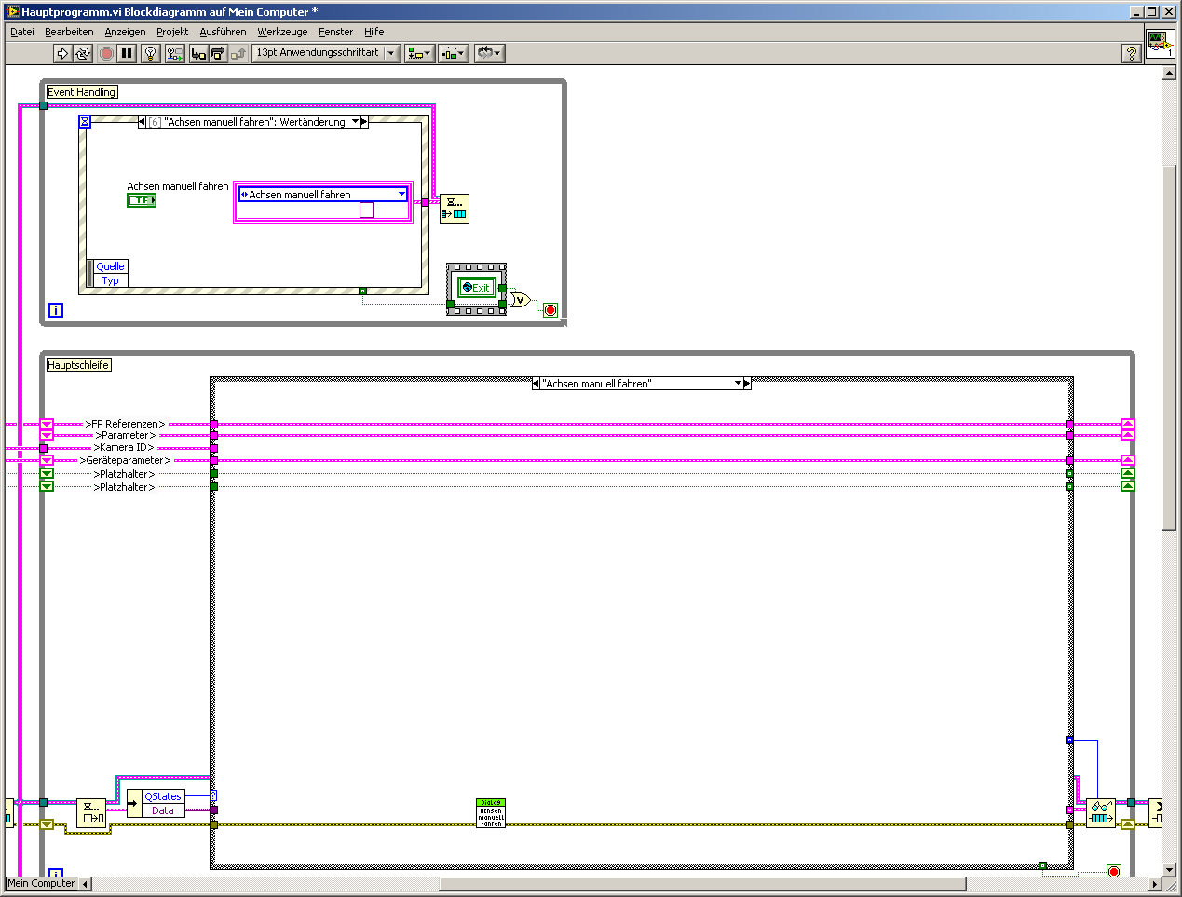Viewport: 1182px width, 897px height.
Task: Open the Projekt menu
Action: pyautogui.click(x=172, y=32)
